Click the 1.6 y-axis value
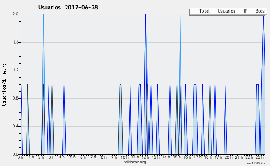The image size is (270, 166). click(15, 42)
